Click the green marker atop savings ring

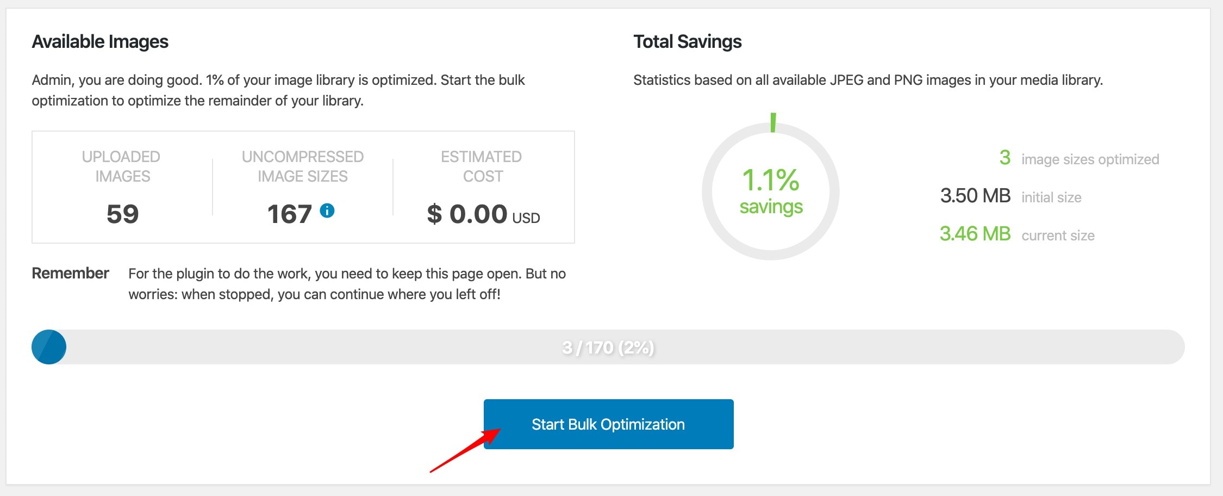point(773,122)
